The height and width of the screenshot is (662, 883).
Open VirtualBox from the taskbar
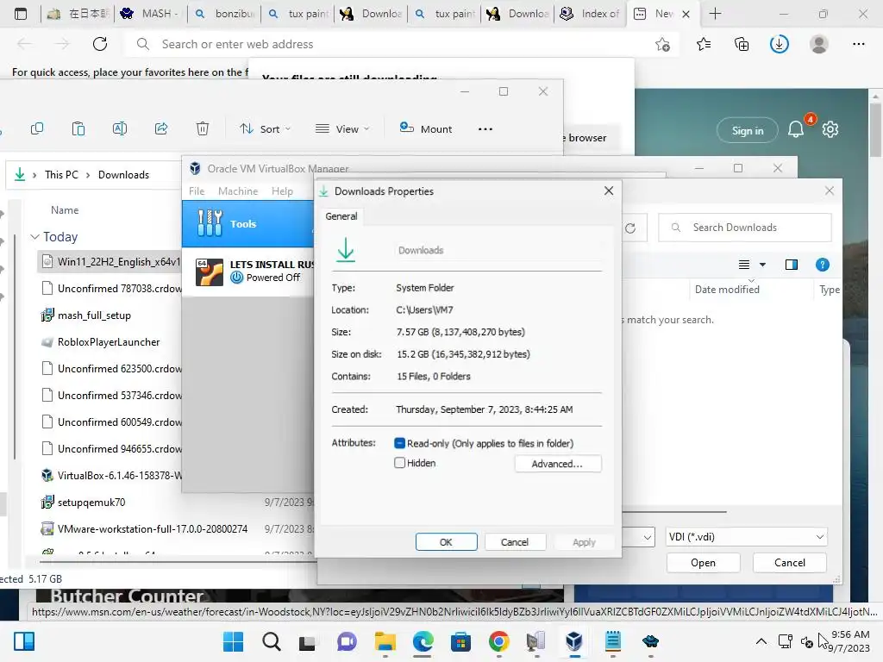pos(574,641)
